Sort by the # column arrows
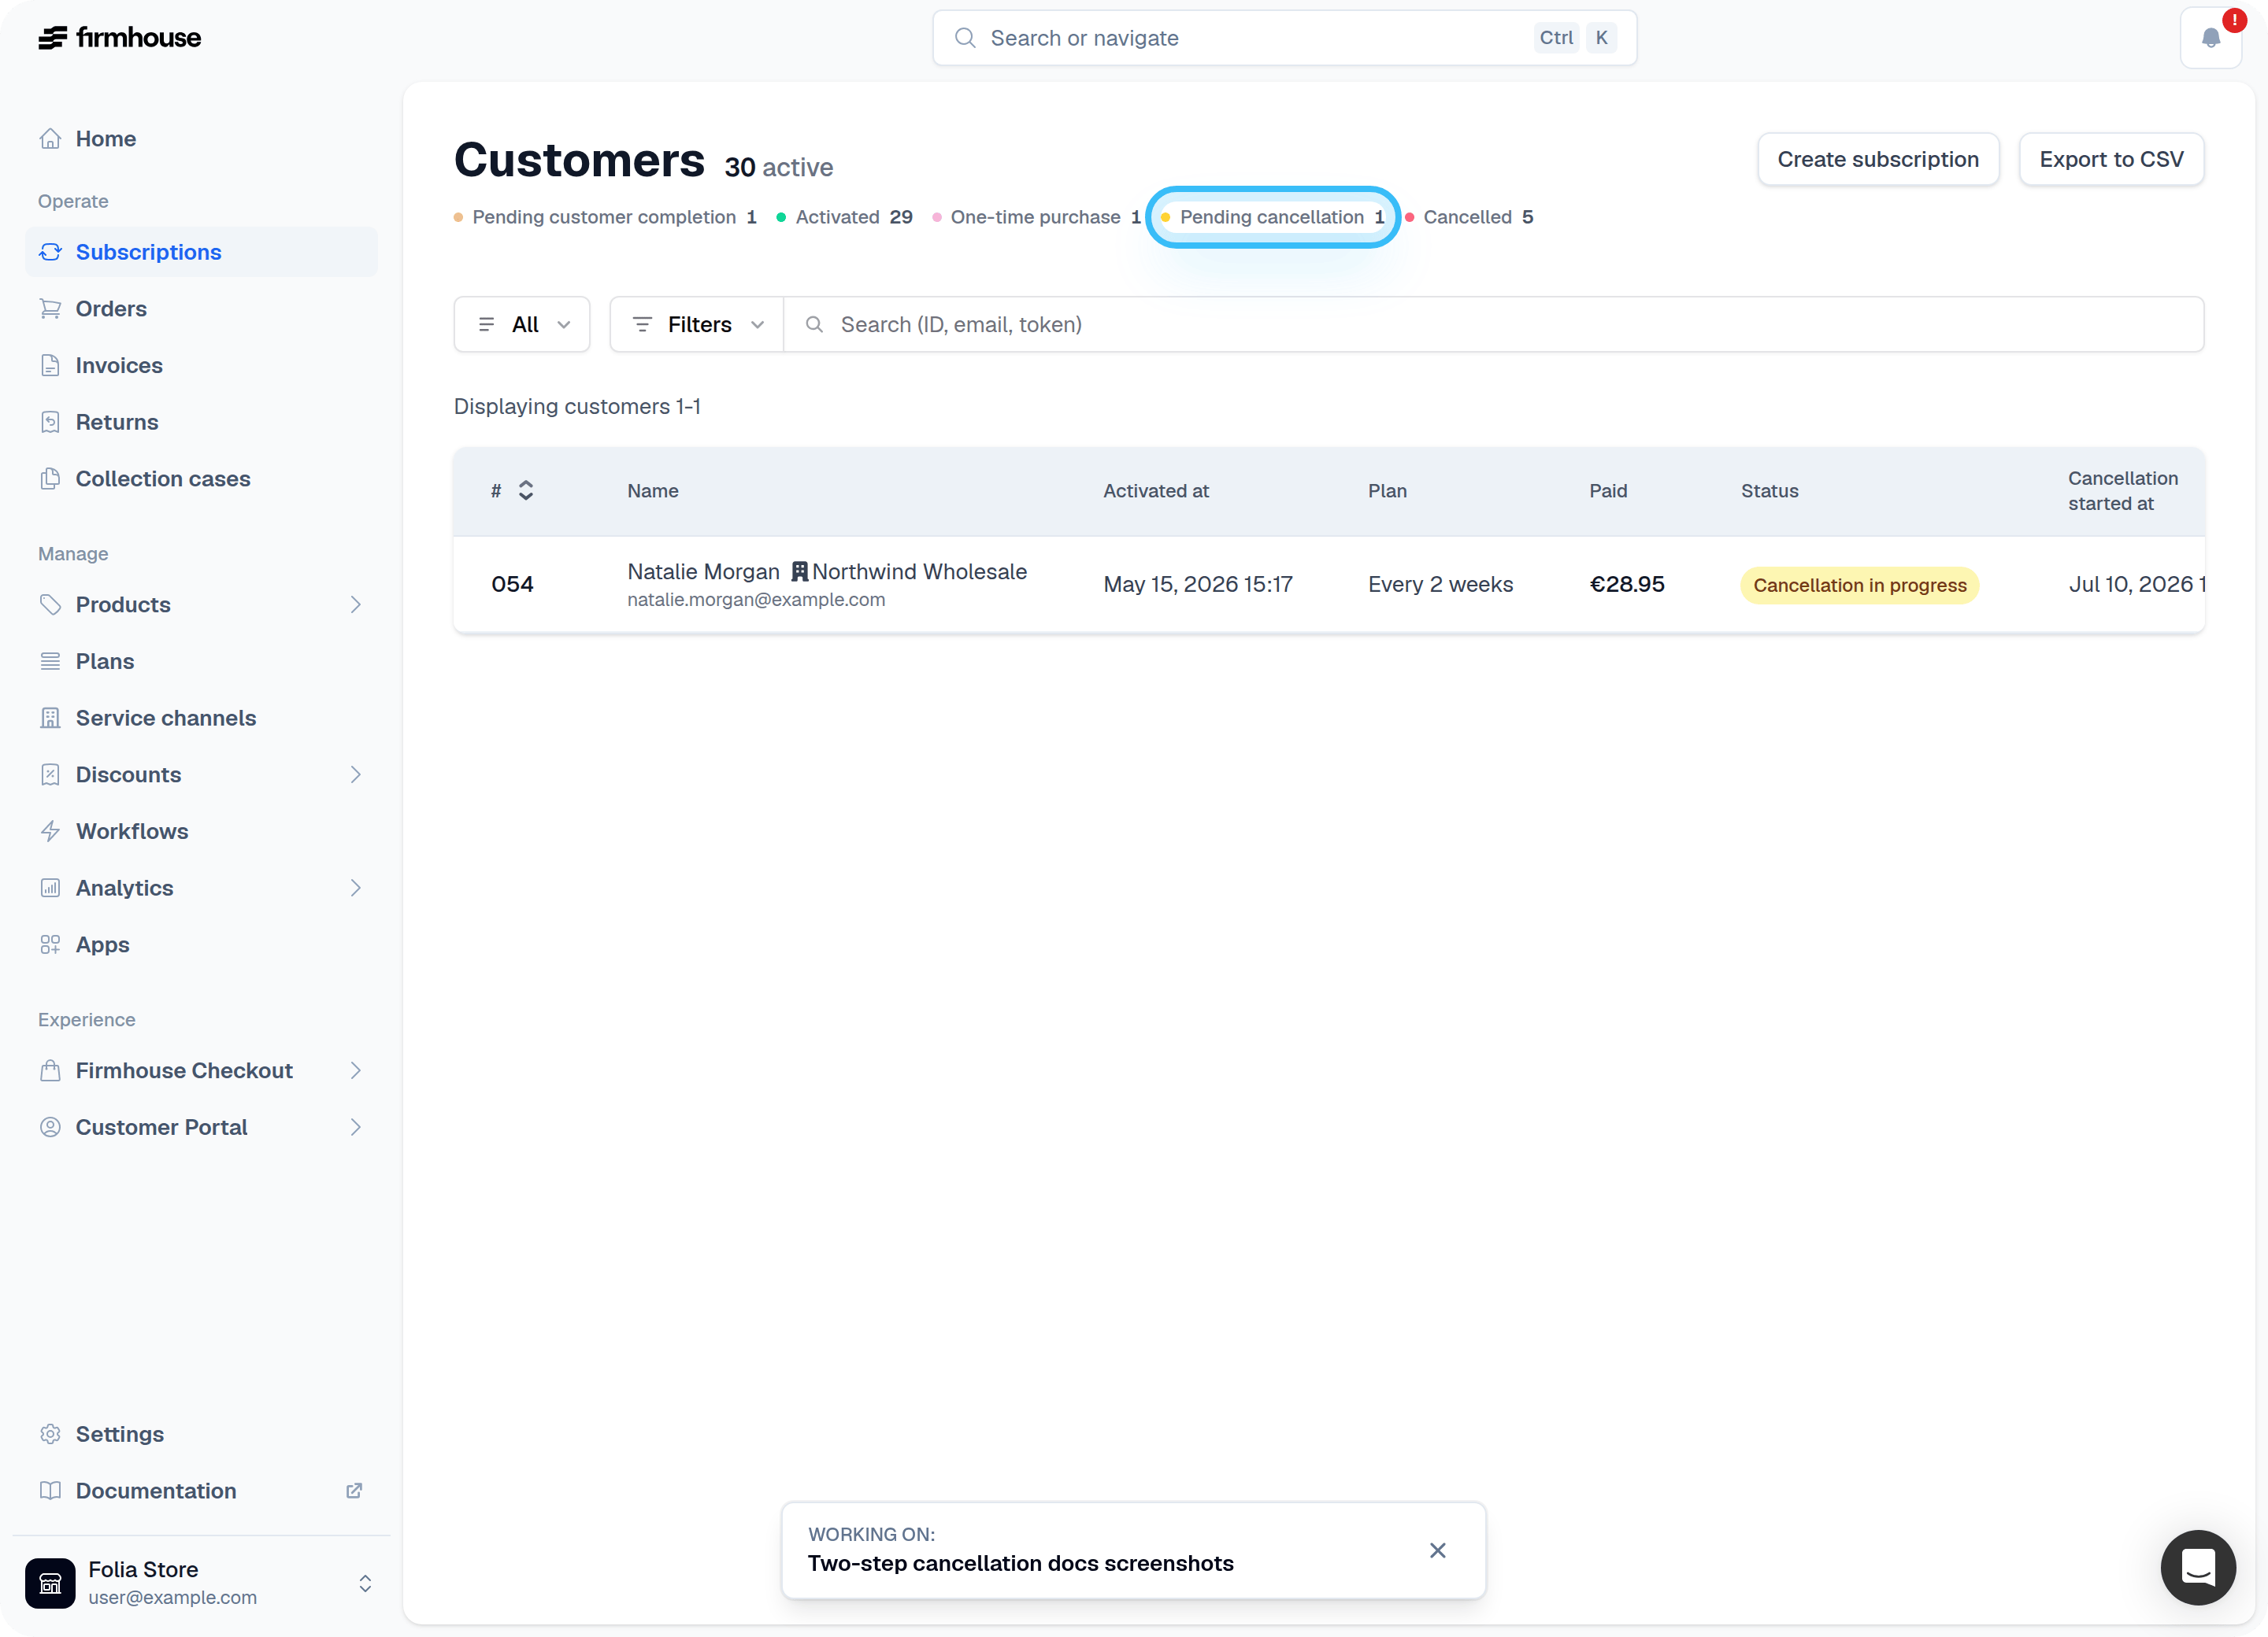This screenshot has height=1637, width=2268. coord(526,490)
